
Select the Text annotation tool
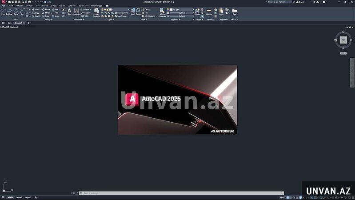tap(69, 12)
